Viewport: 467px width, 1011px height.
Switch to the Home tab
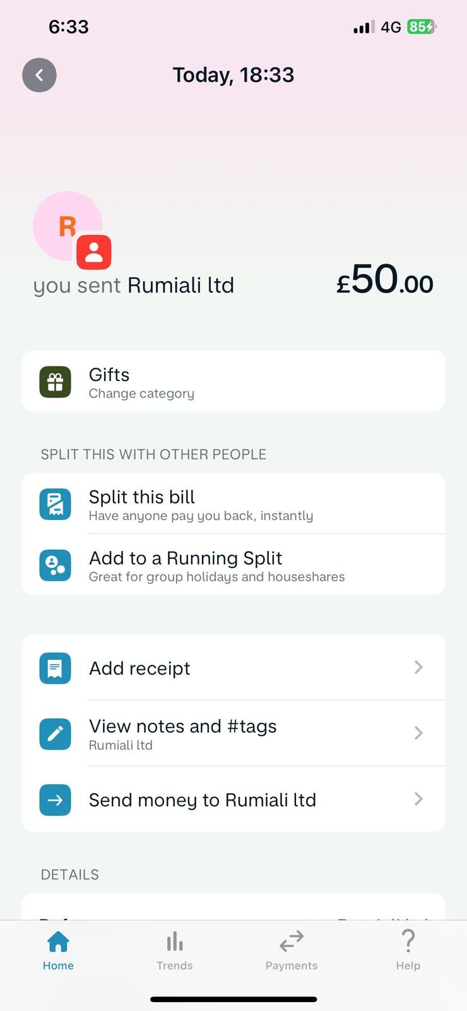coord(58,950)
